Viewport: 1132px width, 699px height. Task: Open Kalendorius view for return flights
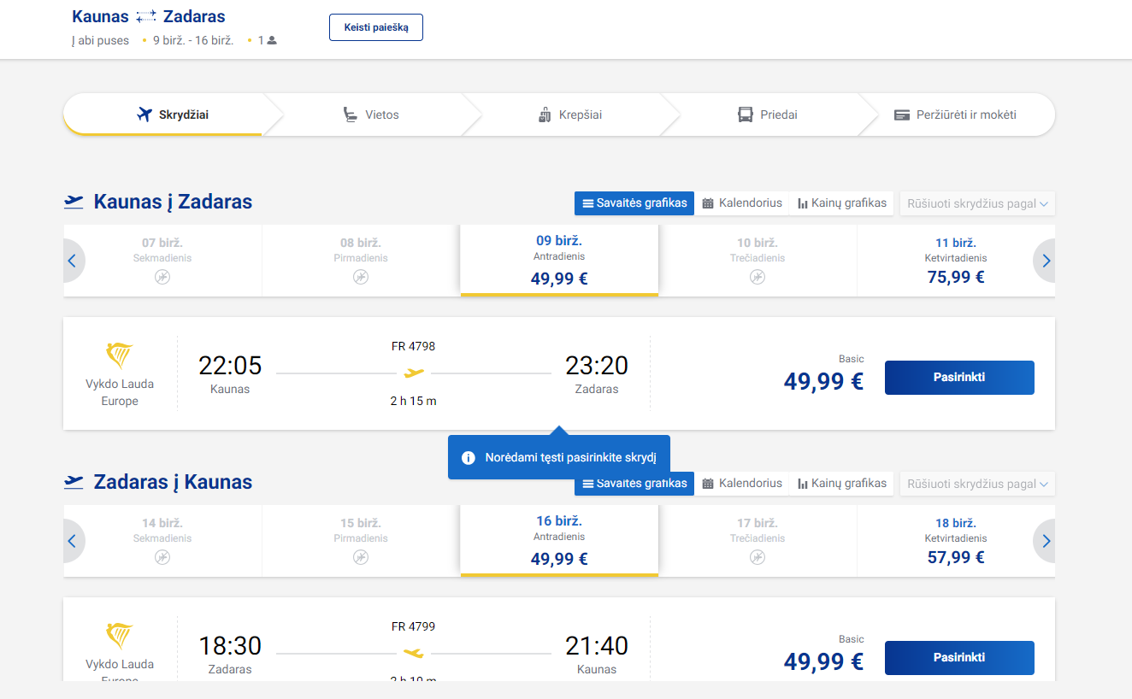[x=741, y=484]
